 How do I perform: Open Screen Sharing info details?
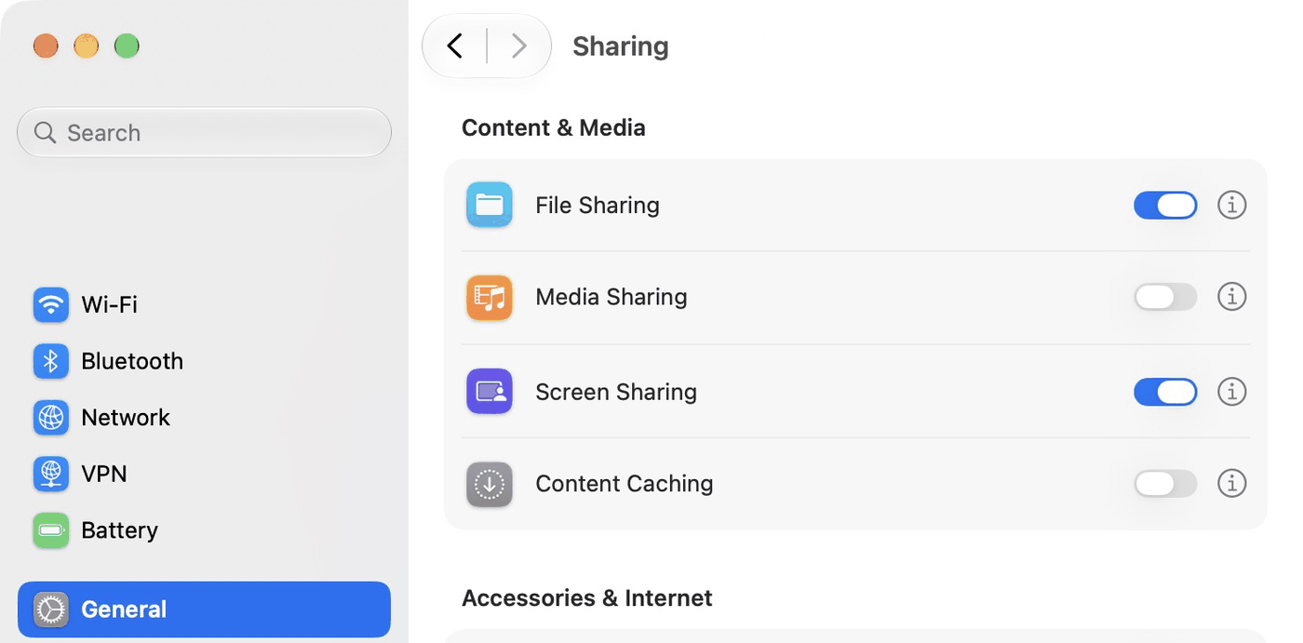[x=1232, y=392]
